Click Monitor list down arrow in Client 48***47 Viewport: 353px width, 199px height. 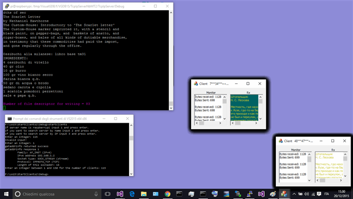[309, 180]
